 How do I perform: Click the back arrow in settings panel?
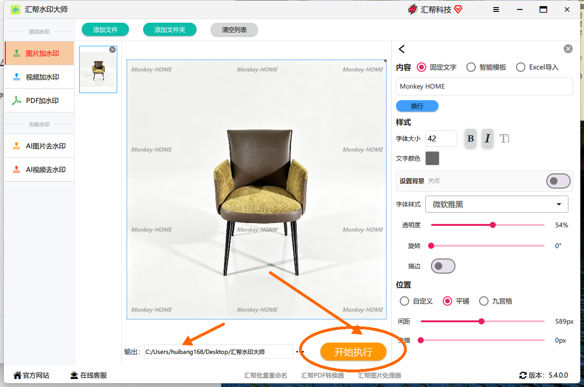point(402,49)
